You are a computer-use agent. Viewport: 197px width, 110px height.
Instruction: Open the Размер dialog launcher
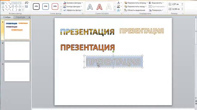pyautogui.click(x=183, y=13)
